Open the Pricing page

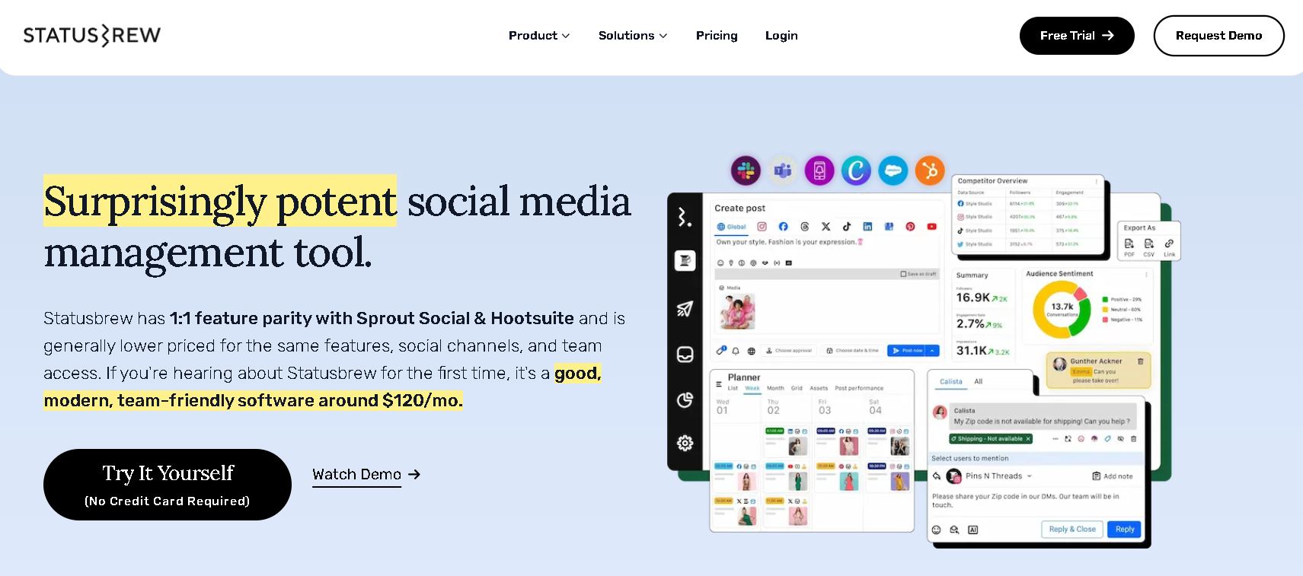pos(717,36)
